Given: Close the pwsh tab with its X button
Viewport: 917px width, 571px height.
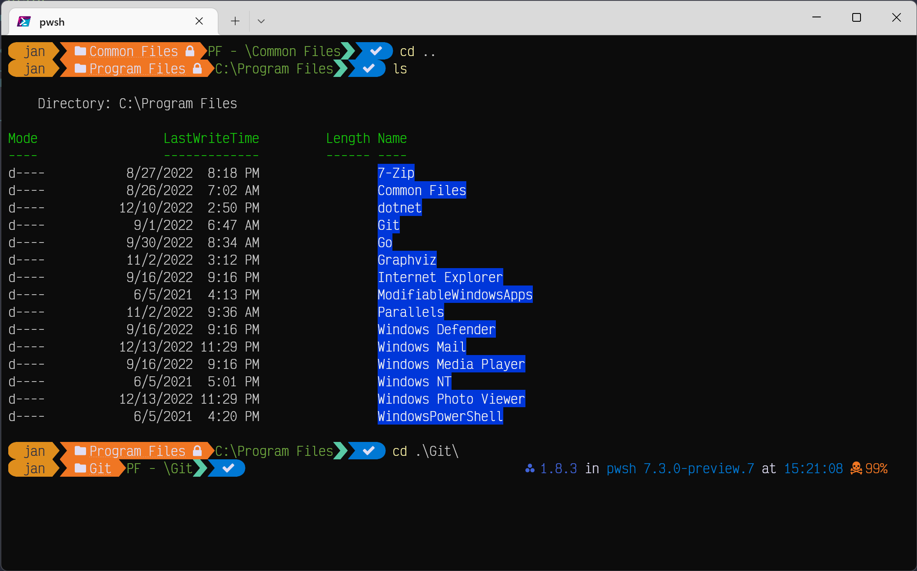Looking at the screenshot, I should (x=199, y=21).
